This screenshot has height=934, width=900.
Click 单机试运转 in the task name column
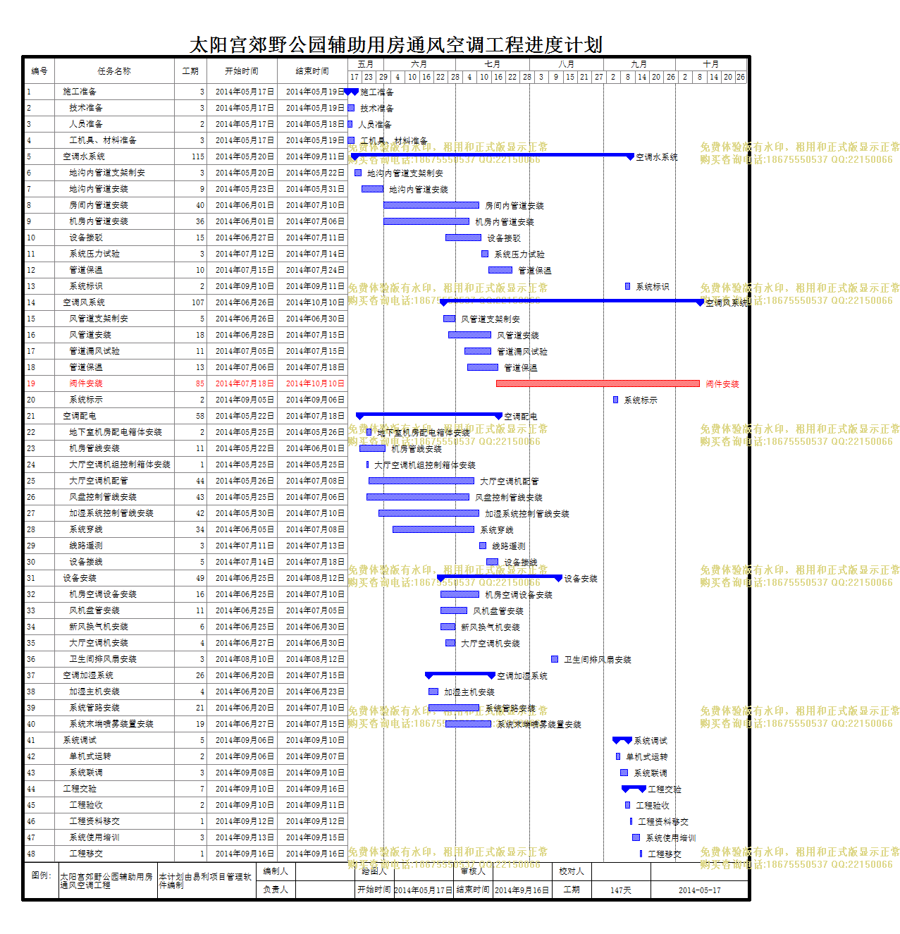[90, 756]
